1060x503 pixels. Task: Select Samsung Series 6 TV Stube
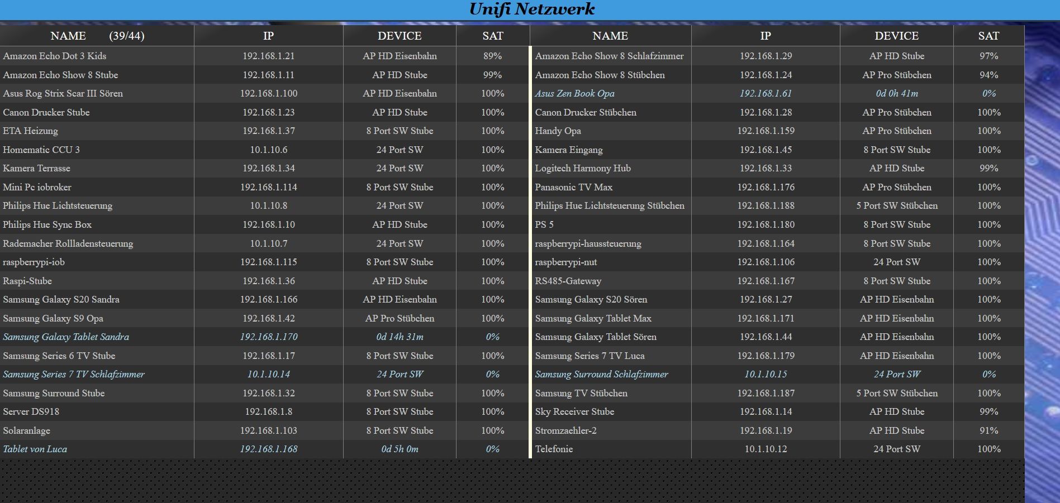[x=59, y=356]
